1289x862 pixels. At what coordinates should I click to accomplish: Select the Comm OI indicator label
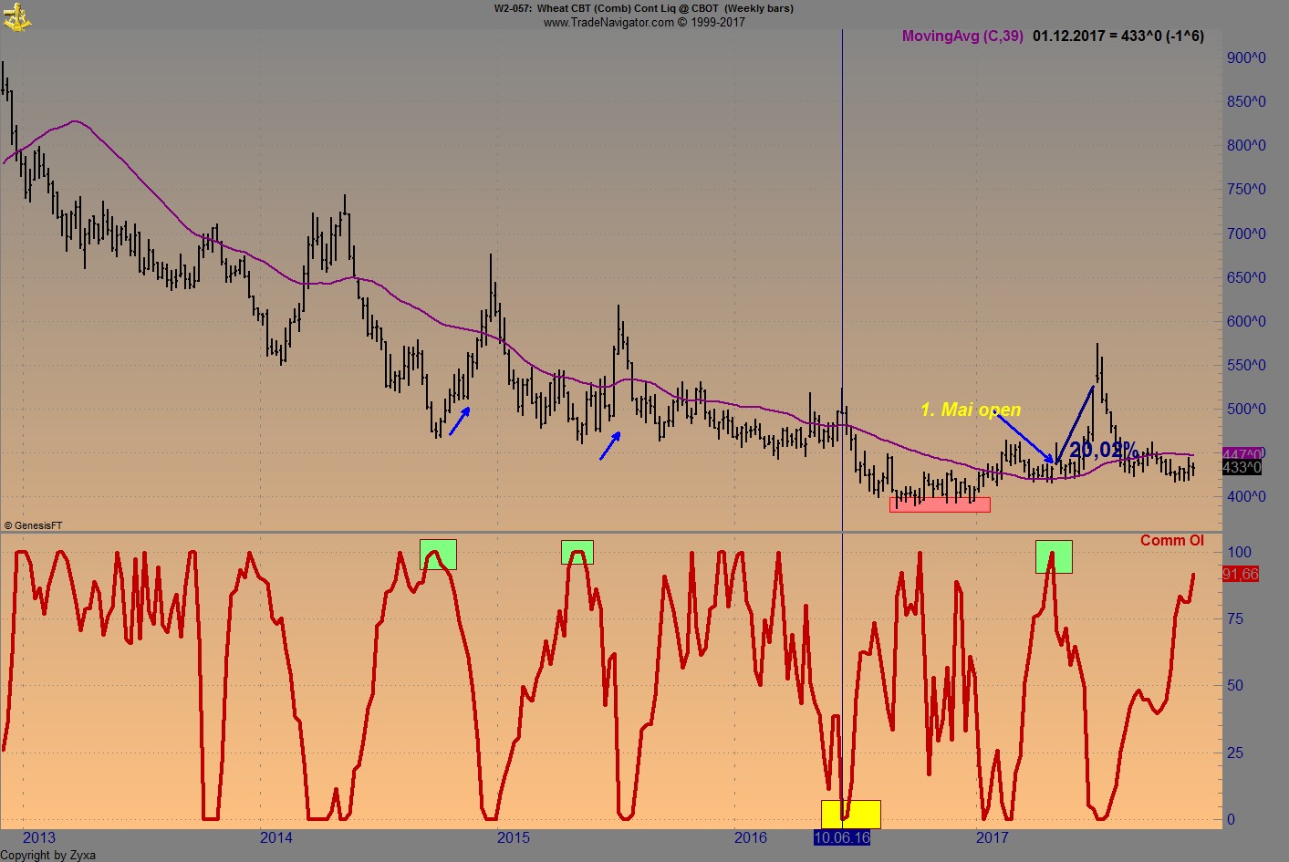(1171, 540)
